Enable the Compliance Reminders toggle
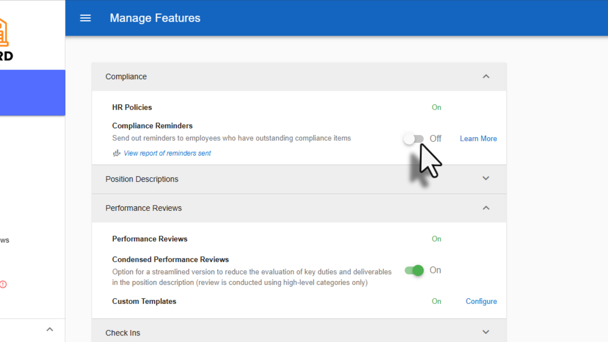 coord(414,139)
